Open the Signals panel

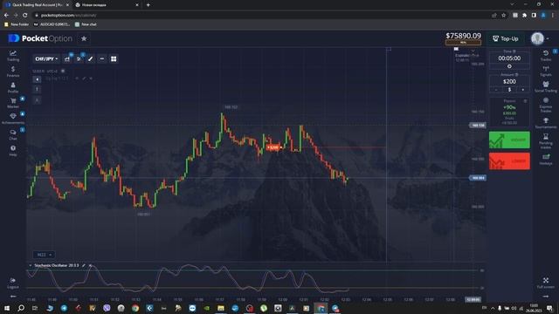(x=545, y=71)
